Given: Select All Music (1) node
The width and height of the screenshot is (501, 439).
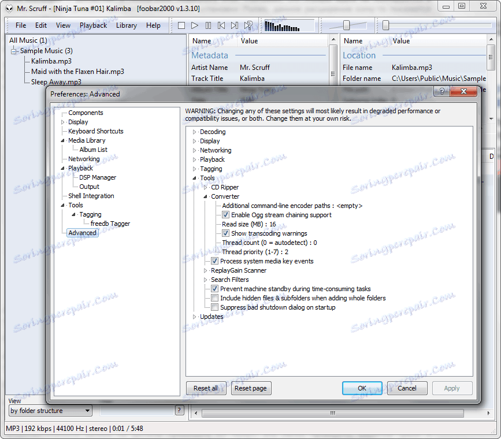Looking at the screenshot, I should point(28,40).
